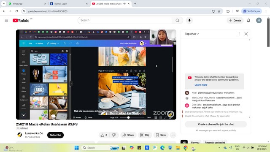Open the YouTube guide hamburger menu
The height and width of the screenshot is (152, 270).
pos(6,20)
